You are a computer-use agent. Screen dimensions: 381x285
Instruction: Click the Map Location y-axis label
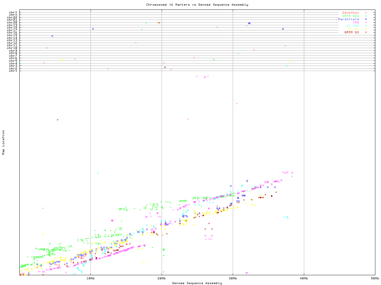(x=4, y=142)
